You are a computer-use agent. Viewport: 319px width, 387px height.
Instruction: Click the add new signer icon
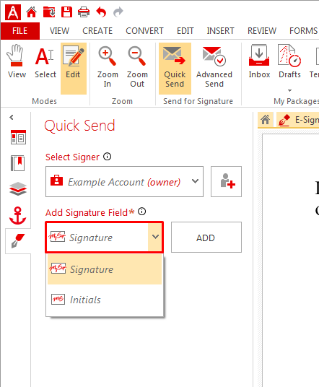[226, 181]
